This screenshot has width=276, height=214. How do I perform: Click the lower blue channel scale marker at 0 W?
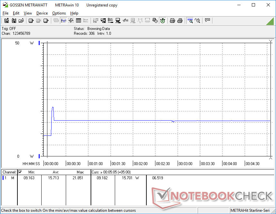39,156
